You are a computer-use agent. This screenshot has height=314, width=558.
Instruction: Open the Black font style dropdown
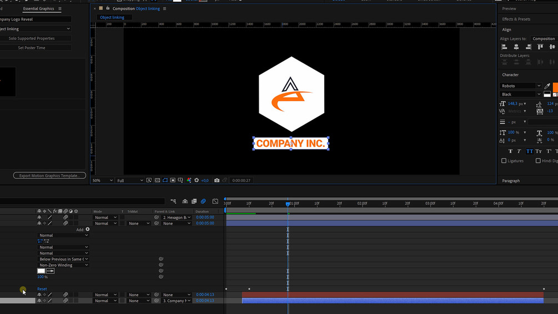(521, 94)
